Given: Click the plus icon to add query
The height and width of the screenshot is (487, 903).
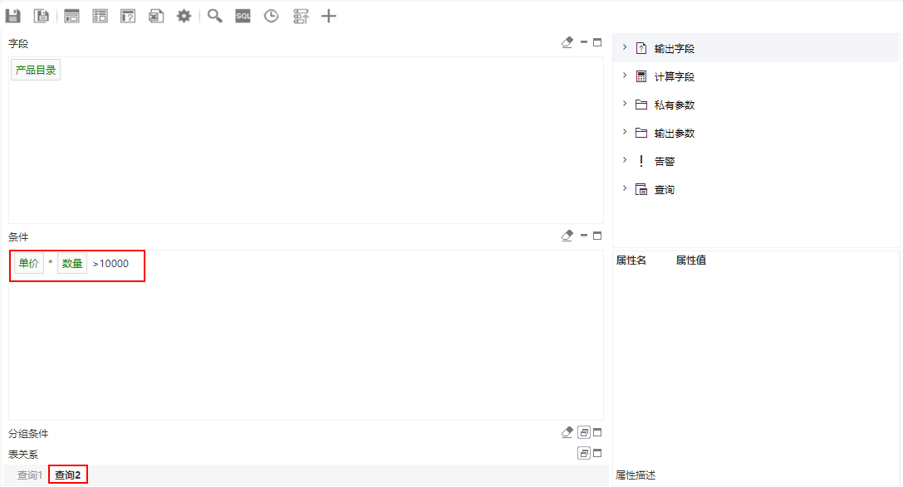Looking at the screenshot, I should tap(329, 16).
